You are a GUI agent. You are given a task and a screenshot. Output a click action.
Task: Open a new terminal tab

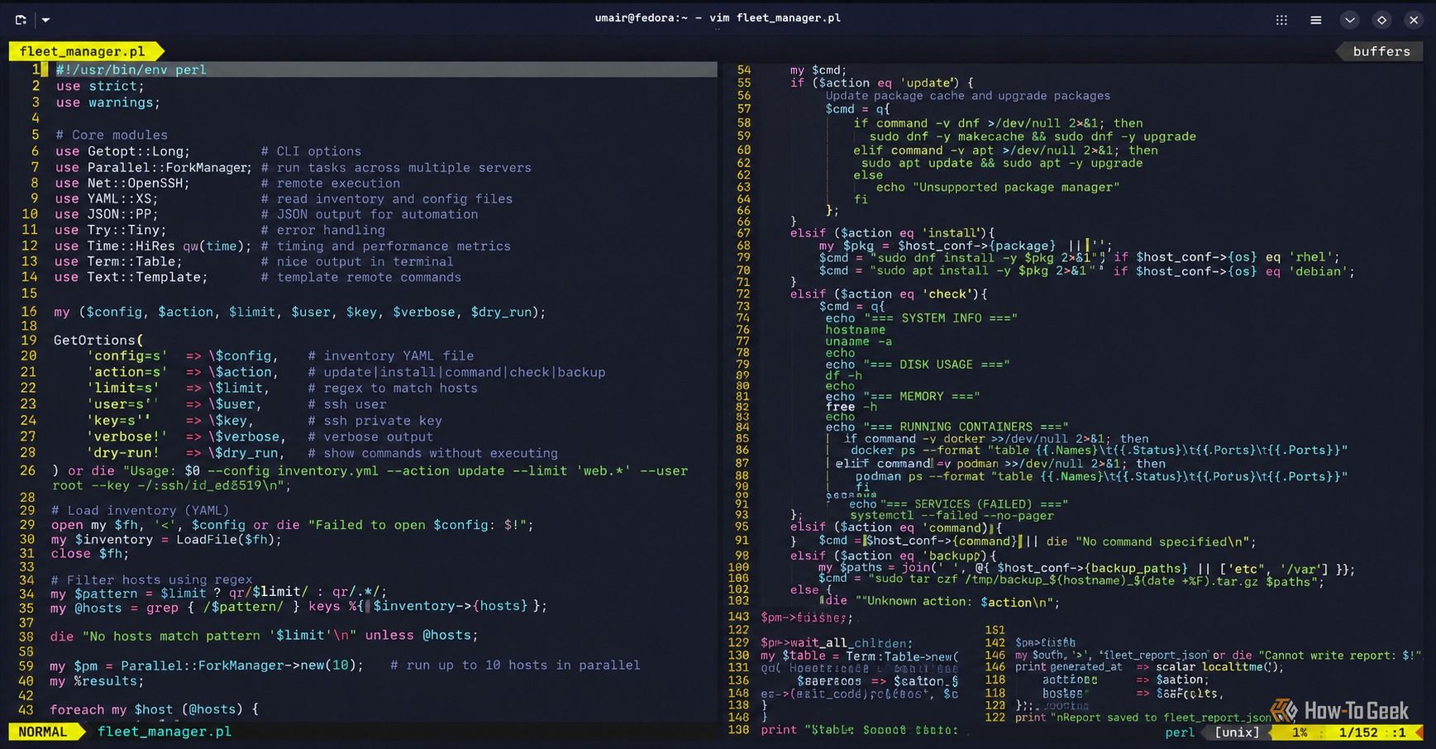(20, 19)
